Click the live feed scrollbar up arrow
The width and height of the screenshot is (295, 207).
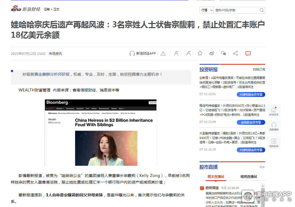(263, 186)
